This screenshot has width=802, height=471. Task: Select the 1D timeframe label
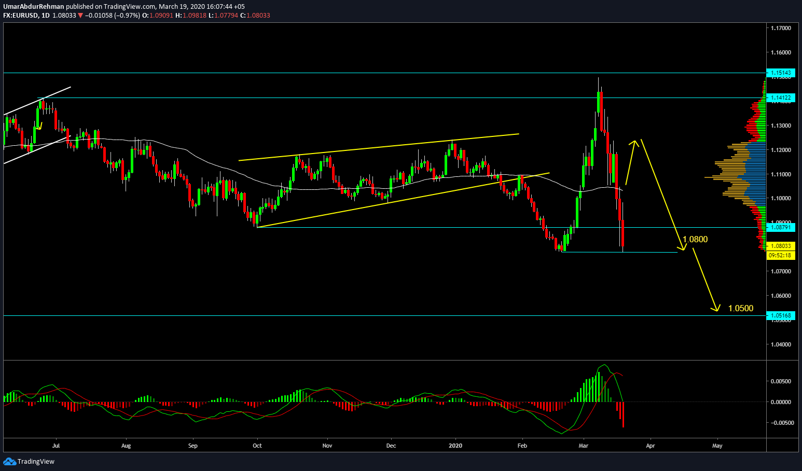(45, 16)
